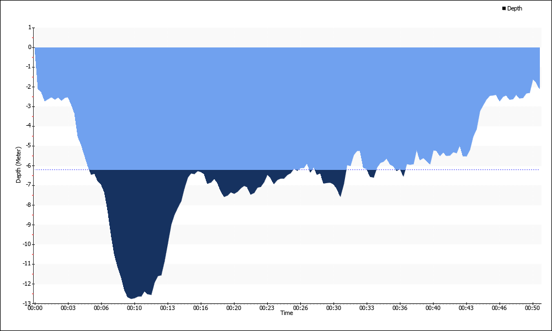Click the 00:26 time label
Viewport: 552px width, 331px height.
[300, 308]
